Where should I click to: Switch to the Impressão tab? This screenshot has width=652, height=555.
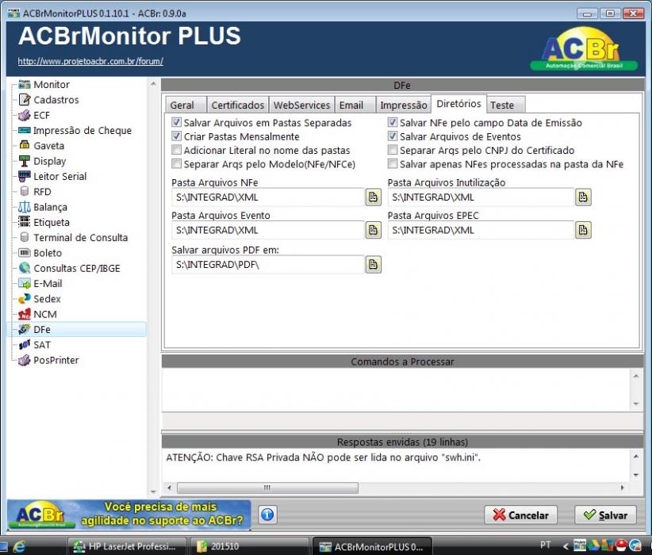pos(404,105)
